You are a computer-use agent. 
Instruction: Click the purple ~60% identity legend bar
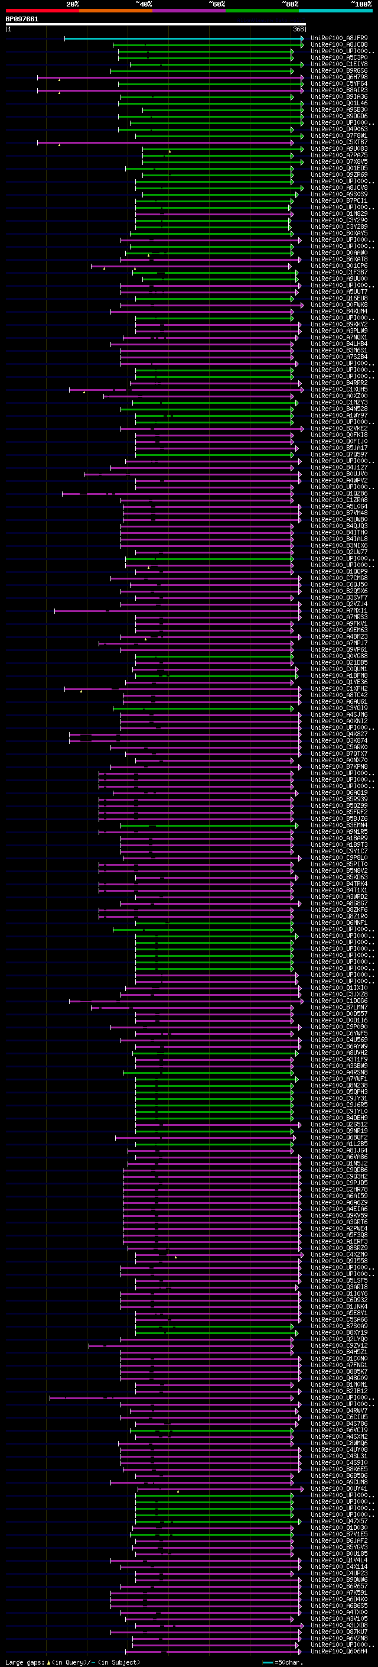(190, 11)
